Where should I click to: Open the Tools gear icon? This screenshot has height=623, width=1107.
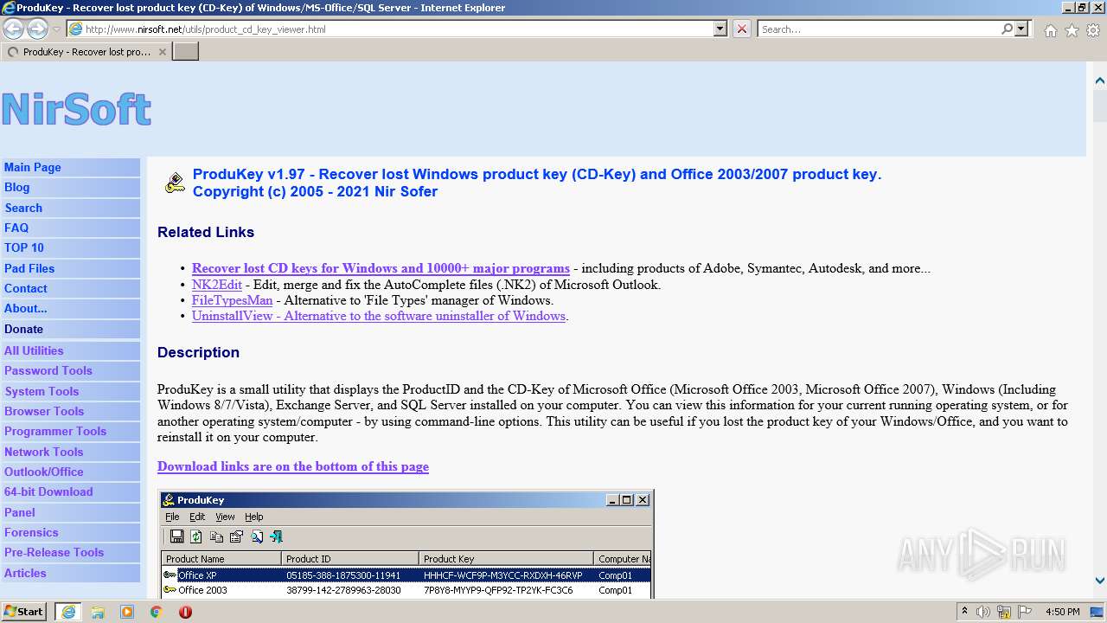click(x=1093, y=30)
